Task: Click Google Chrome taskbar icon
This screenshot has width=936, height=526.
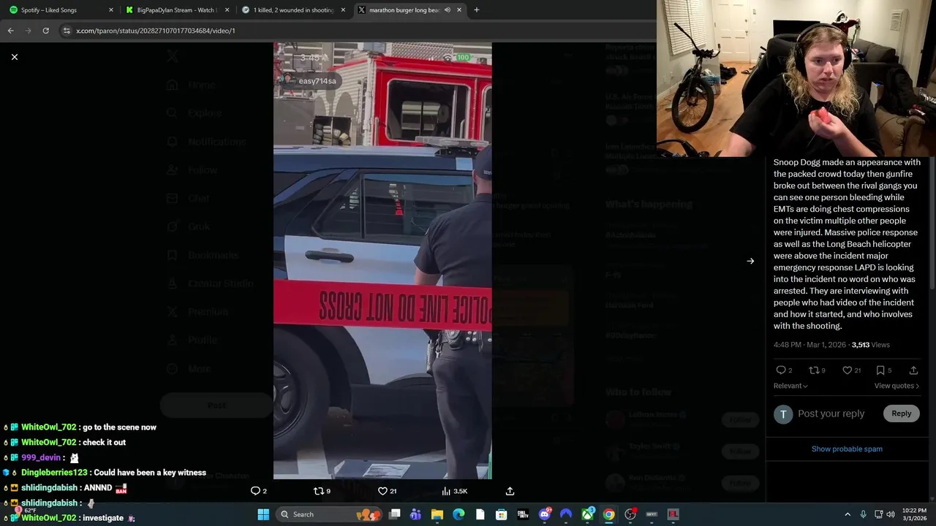Action: pyautogui.click(x=608, y=514)
